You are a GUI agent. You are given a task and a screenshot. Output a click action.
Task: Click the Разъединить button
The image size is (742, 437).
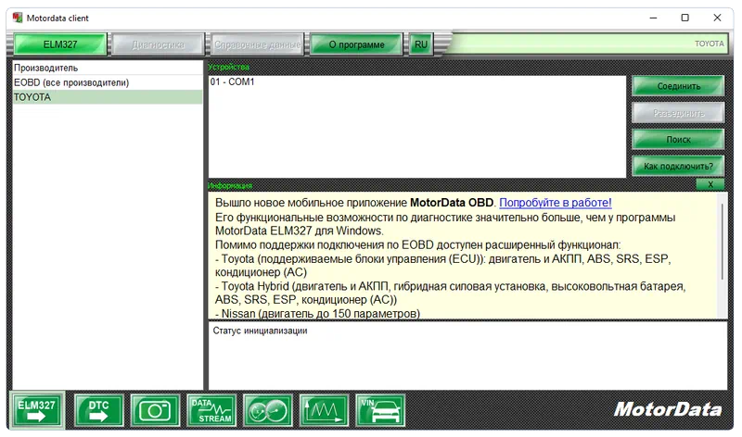pos(678,113)
